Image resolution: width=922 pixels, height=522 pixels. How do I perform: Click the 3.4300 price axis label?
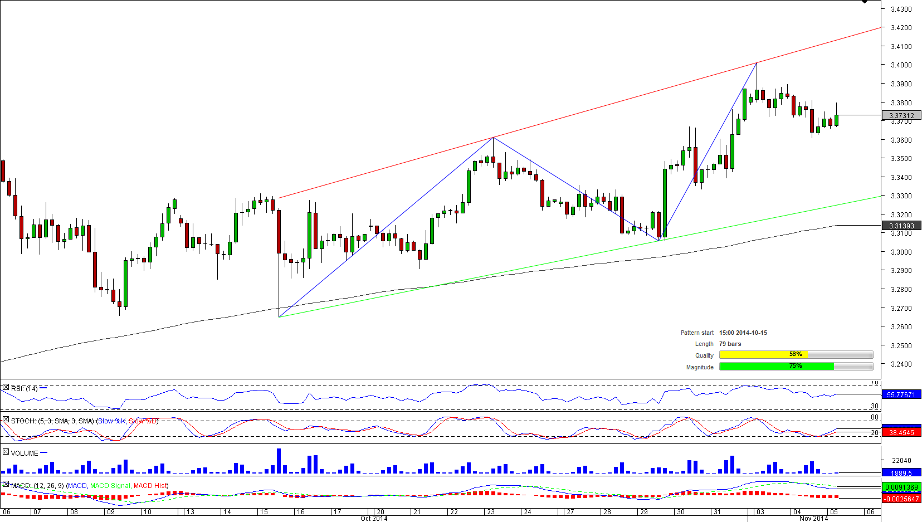tap(901, 9)
